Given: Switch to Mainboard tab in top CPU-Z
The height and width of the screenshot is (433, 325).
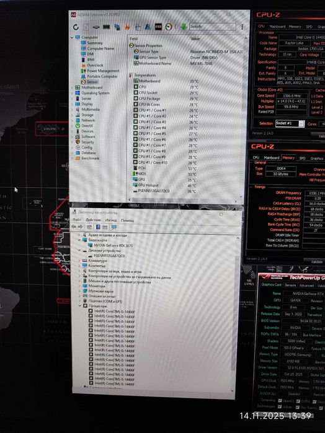Looking at the screenshot, I should click(x=277, y=27).
